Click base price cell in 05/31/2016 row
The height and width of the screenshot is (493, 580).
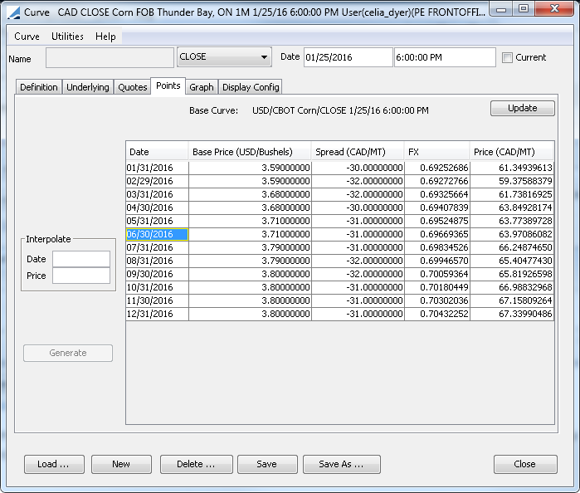coord(250,221)
